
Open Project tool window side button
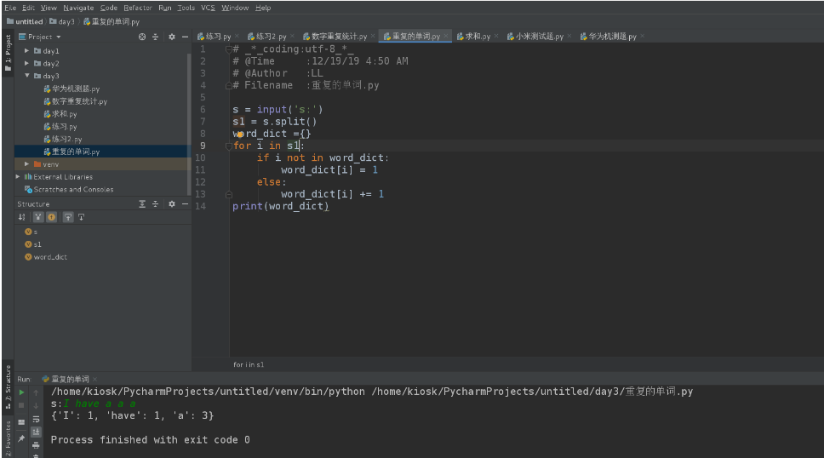click(x=8, y=53)
